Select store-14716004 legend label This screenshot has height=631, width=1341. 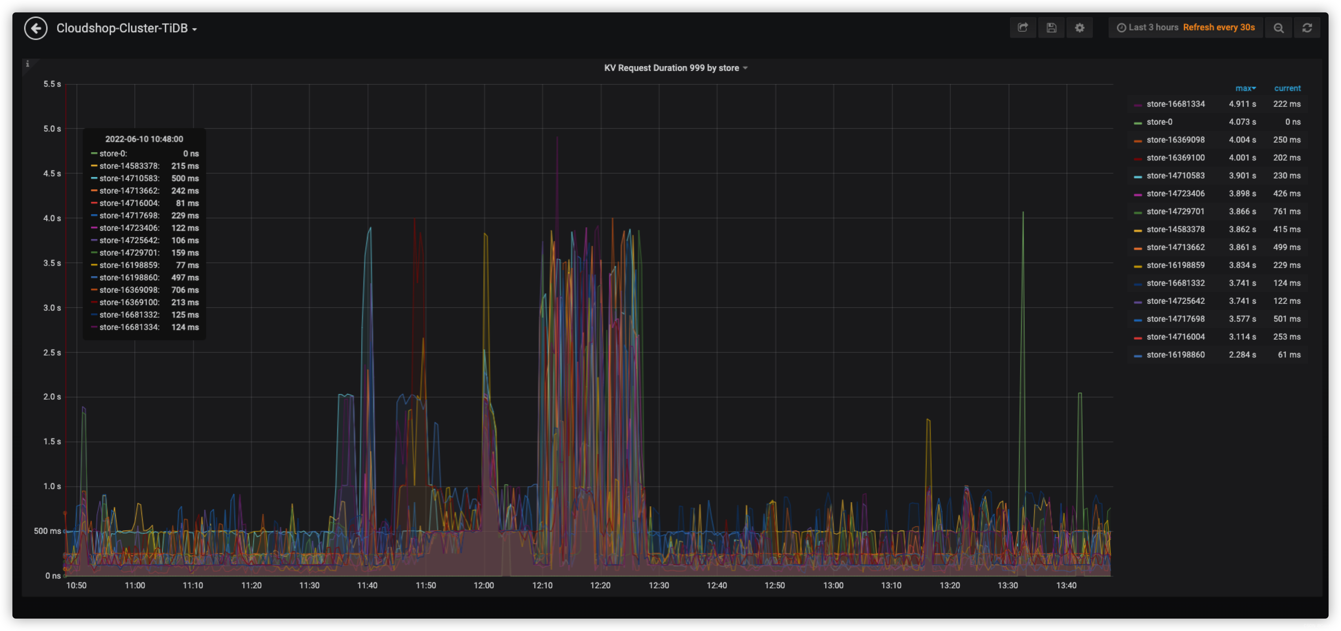click(x=1176, y=337)
